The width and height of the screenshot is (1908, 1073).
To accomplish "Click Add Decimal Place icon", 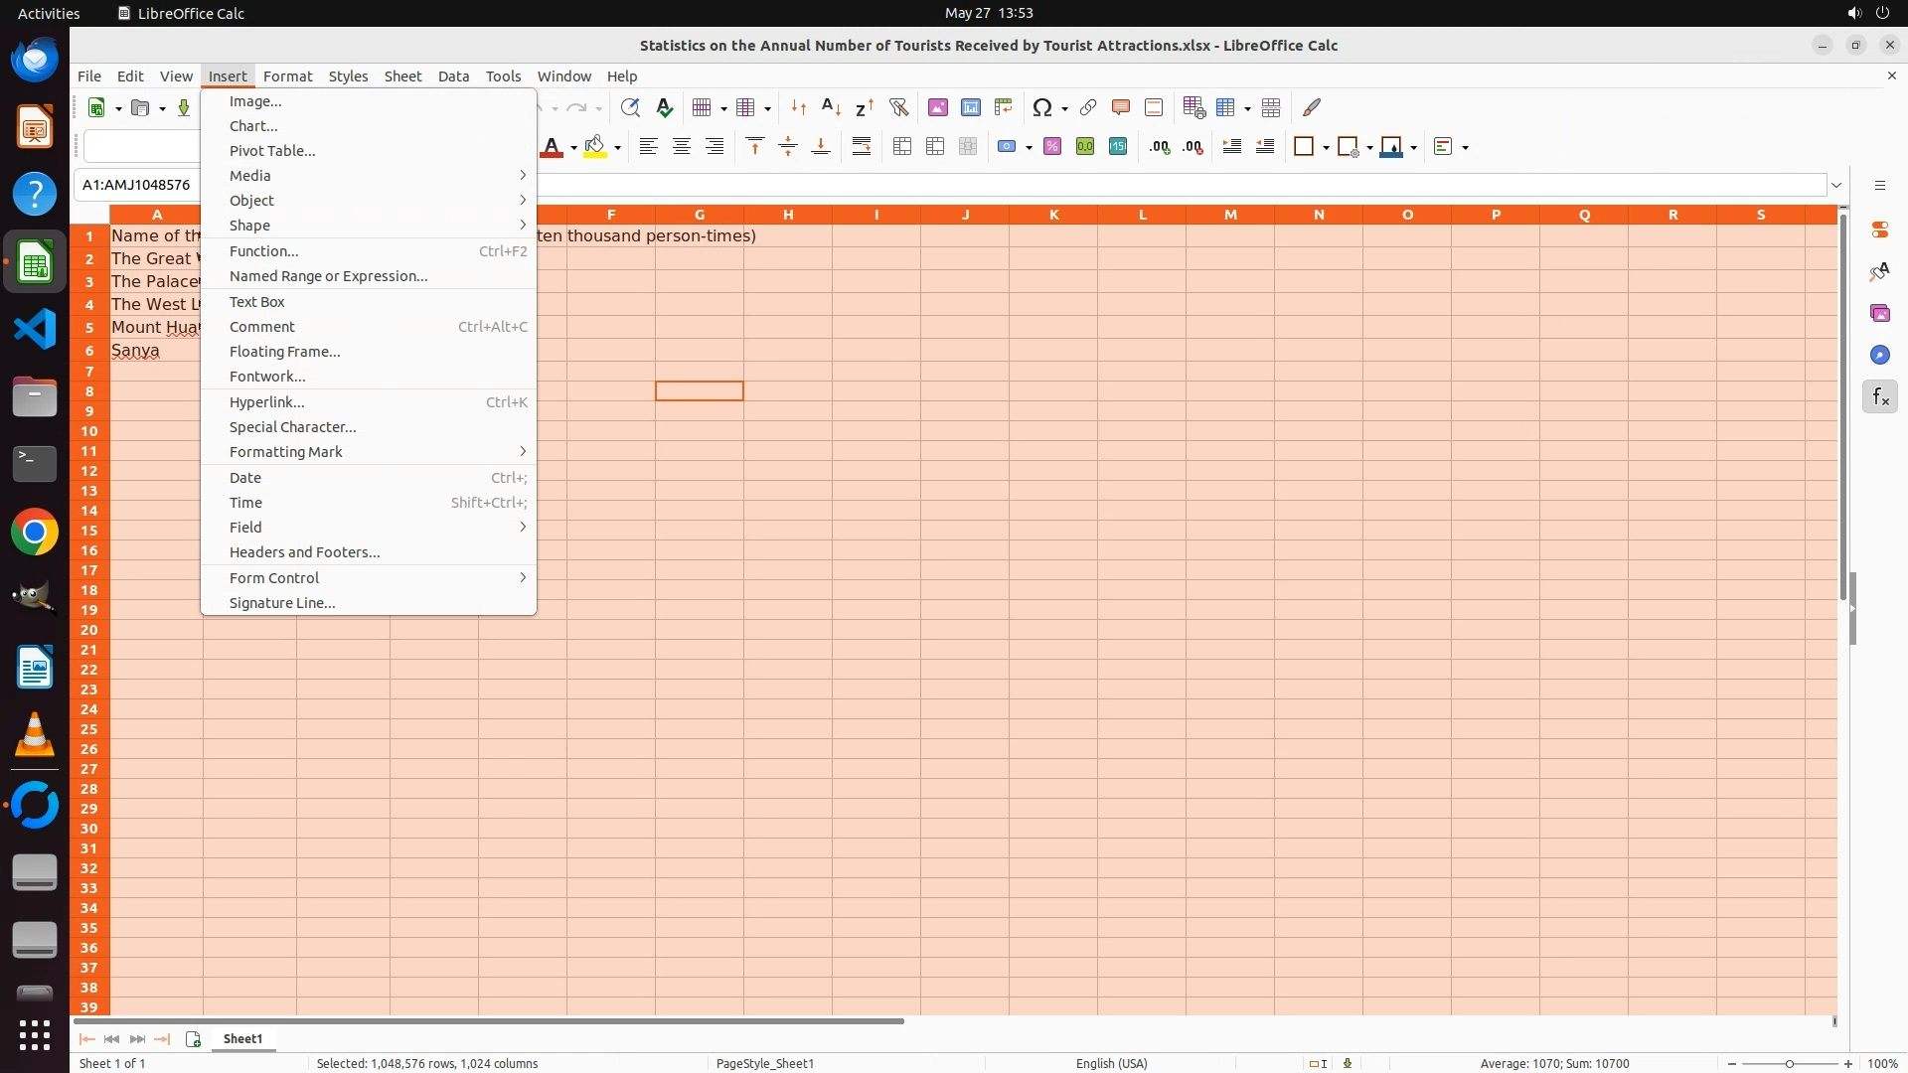I will pos(1159,147).
